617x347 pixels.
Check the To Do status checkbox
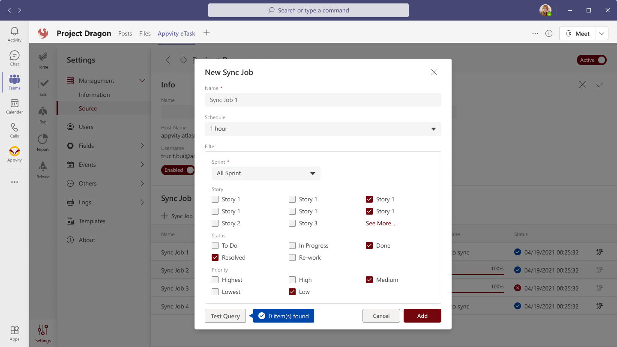click(x=215, y=245)
